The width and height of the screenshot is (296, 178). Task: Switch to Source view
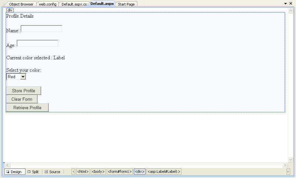[53, 172]
